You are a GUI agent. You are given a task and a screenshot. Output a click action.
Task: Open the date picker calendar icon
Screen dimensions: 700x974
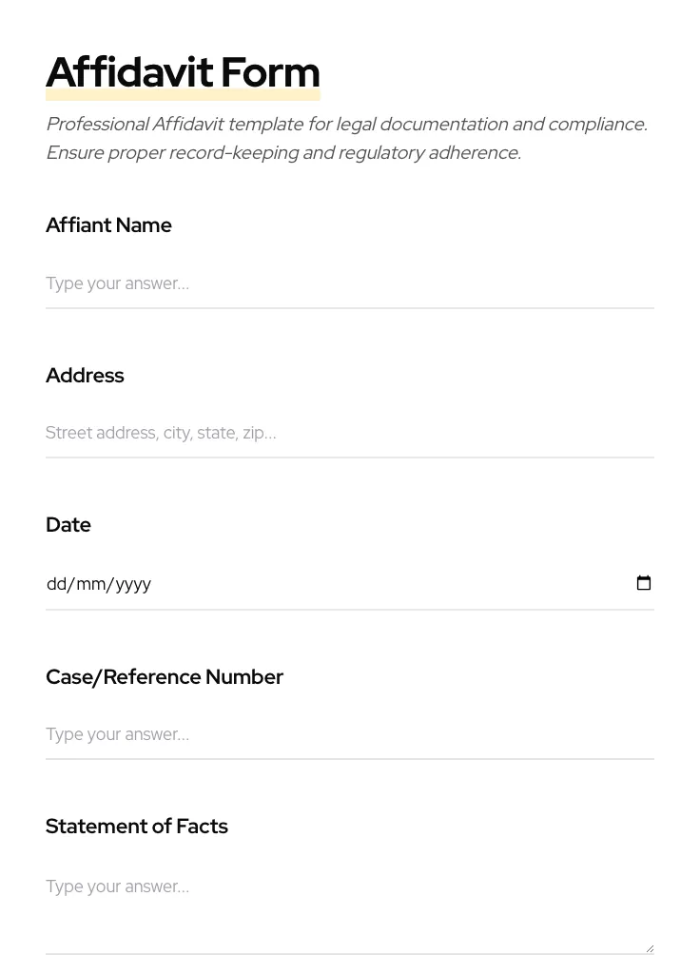pos(644,583)
